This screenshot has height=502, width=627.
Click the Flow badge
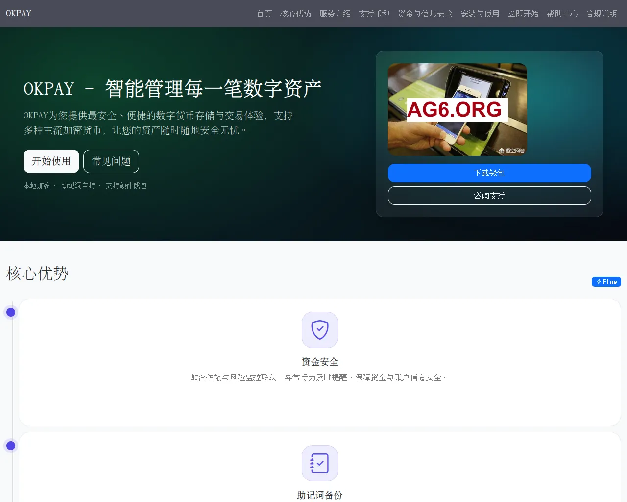tap(606, 282)
